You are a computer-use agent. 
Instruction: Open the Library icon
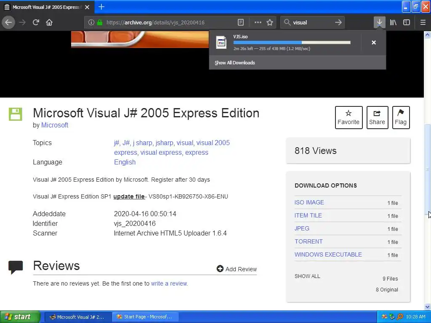[x=393, y=23]
